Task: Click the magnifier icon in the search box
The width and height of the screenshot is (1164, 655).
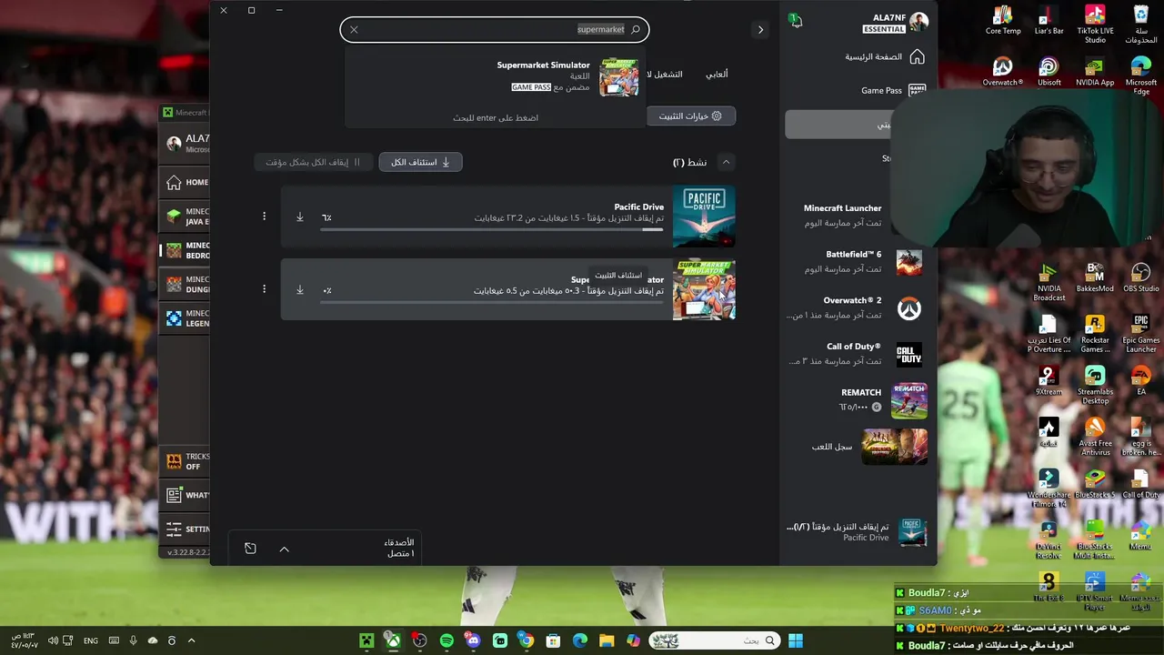Action: point(636,30)
